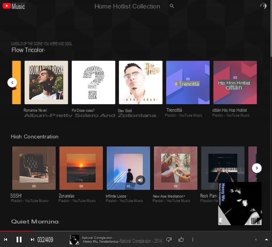Click the Zonarelax playlist title
Viewport: 272px width, 247px height.
pyautogui.click(x=66, y=196)
